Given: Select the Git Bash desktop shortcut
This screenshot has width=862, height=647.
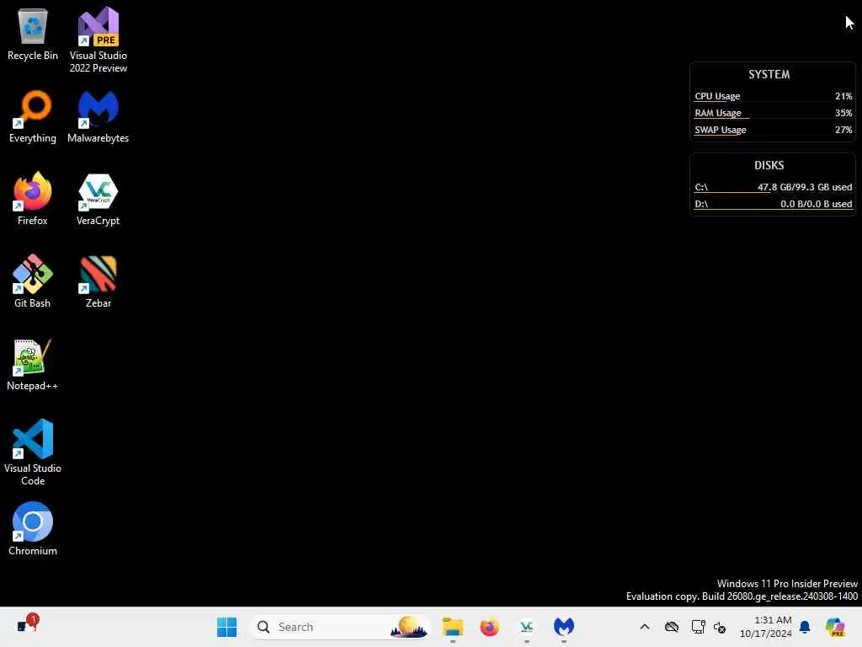Looking at the screenshot, I should [x=33, y=281].
